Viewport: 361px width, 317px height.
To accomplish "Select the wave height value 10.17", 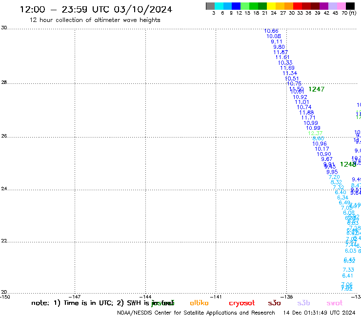I will tap(322, 149).
